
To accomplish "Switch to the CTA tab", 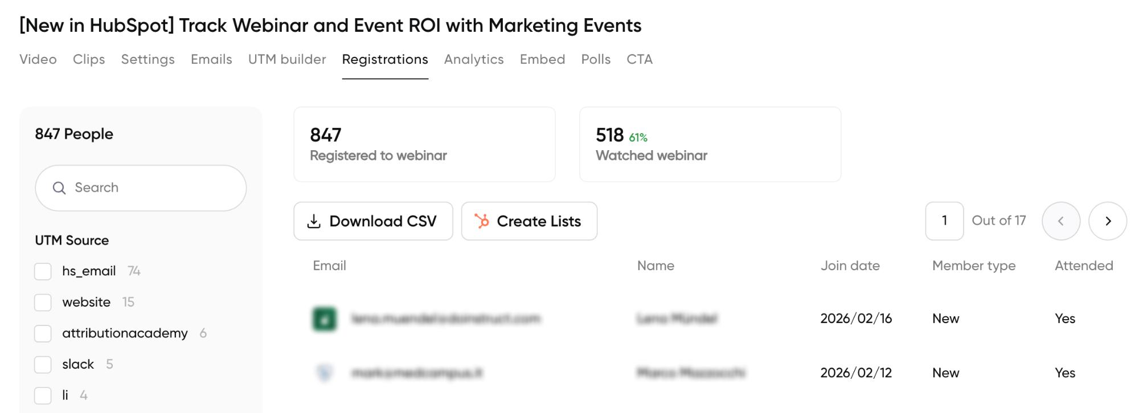I will [640, 59].
